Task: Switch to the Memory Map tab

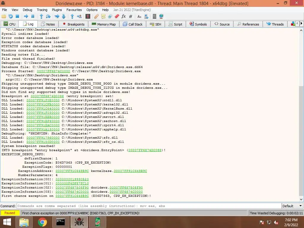Action: (x=104, y=24)
